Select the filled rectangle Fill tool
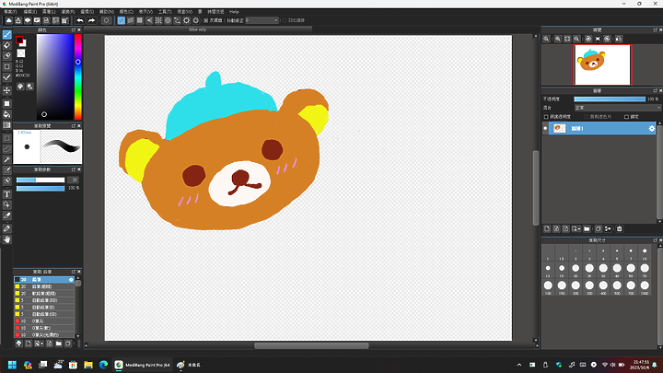 (x=6, y=103)
